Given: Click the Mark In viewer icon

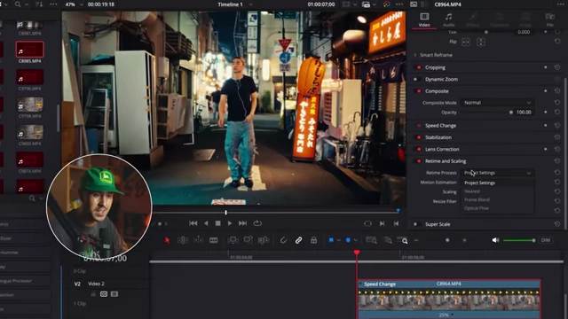Looking at the screenshot, I should (x=382, y=223).
